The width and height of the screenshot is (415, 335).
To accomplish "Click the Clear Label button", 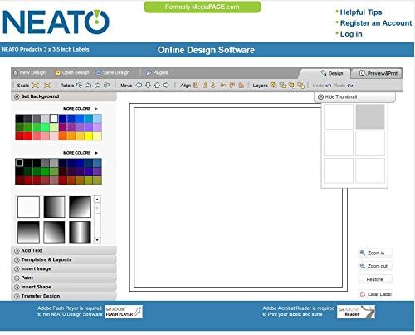I will click(375, 294).
